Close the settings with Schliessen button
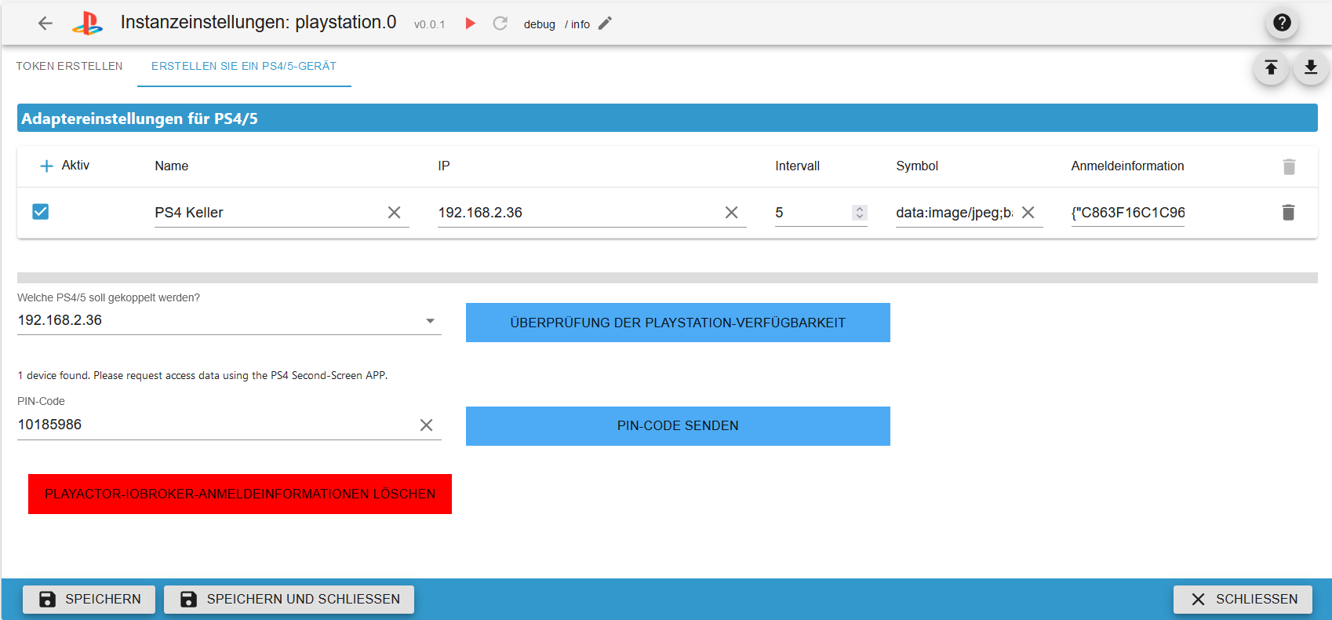 pyautogui.click(x=1243, y=600)
